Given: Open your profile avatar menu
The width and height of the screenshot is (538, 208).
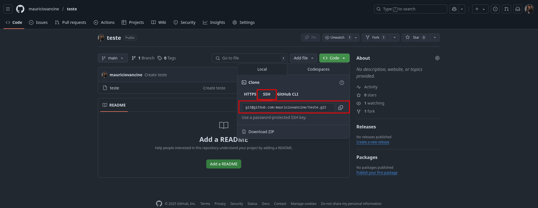Looking at the screenshot, I should click(529, 9).
